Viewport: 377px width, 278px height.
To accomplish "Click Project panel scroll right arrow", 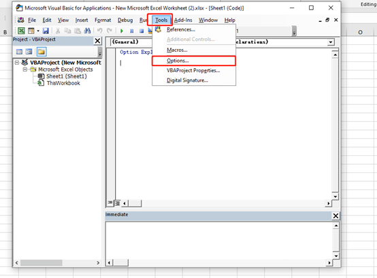I will click(x=98, y=262).
